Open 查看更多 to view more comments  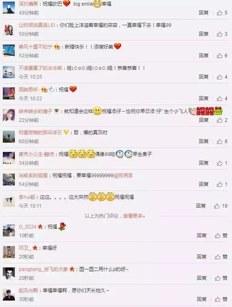[134, 216]
